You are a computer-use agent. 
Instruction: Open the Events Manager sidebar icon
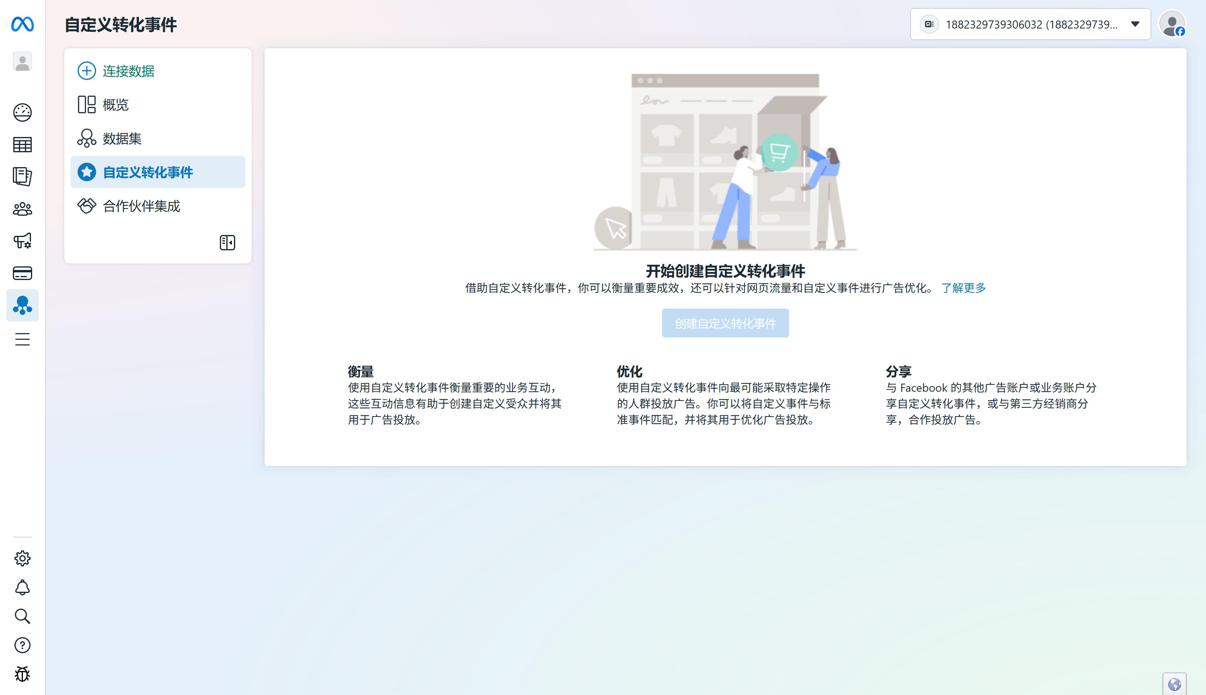(23, 305)
